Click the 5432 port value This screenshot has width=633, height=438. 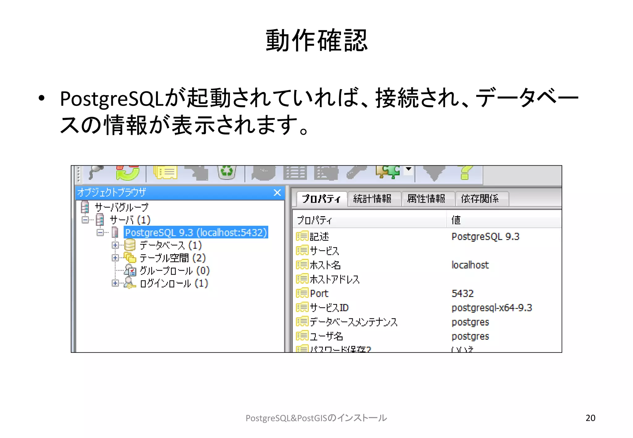463,293
